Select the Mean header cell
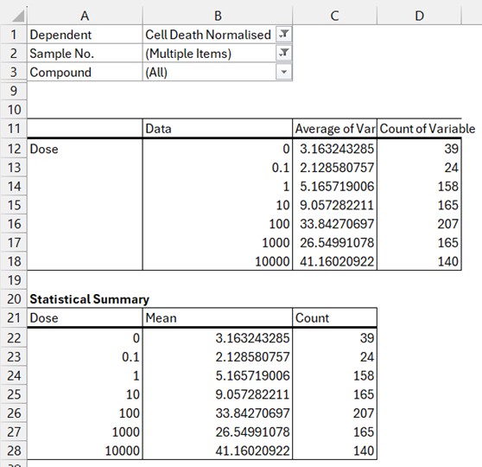The width and height of the screenshot is (482, 467). click(x=218, y=317)
